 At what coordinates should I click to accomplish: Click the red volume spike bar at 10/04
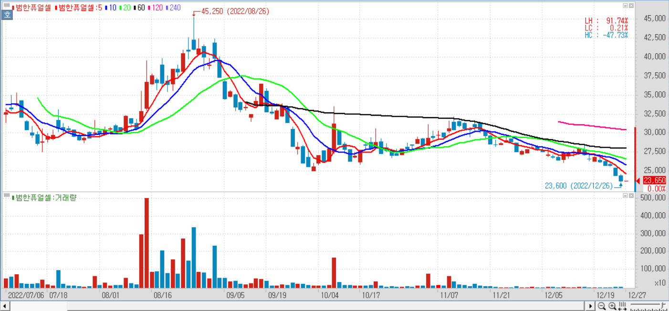pyautogui.click(x=334, y=273)
